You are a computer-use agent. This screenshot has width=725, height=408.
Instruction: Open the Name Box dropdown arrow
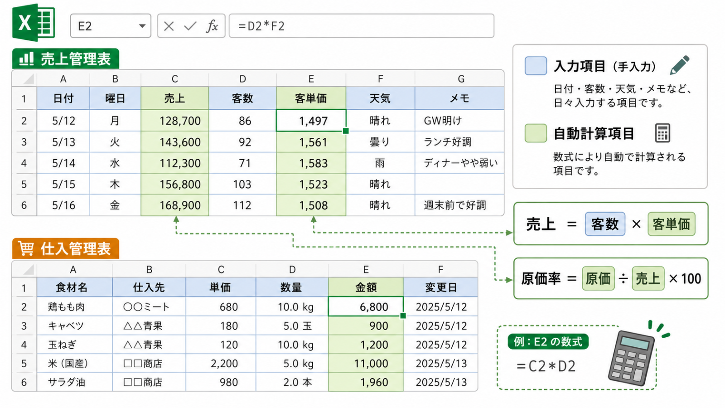coord(142,26)
